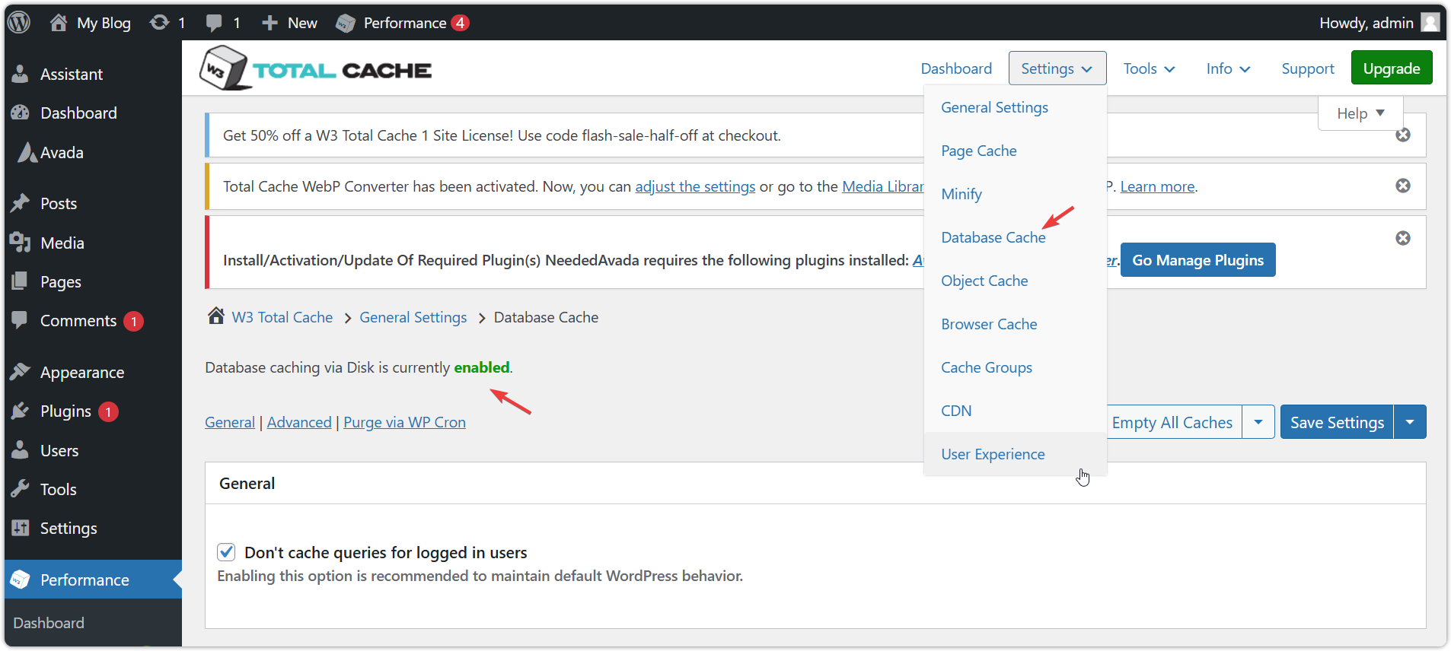Expand the Settings dropdown in plugin nav
Image resolution: width=1451 pixels, height=651 pixels.
(x=1057, y=68)
